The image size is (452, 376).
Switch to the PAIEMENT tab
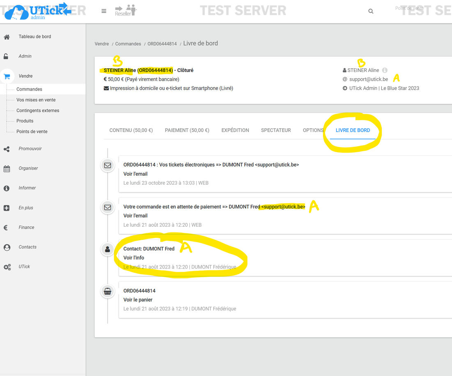coord(187,130)
